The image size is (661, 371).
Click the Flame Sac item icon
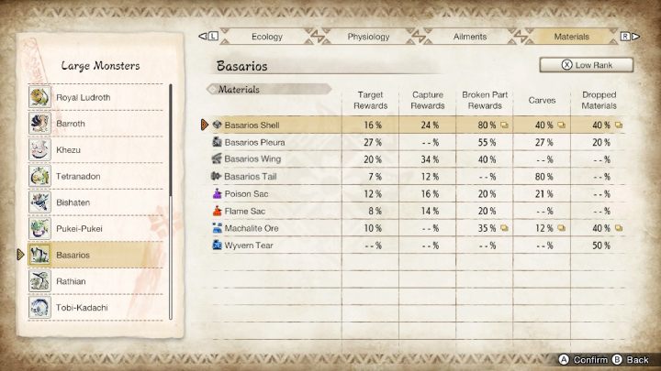(218, 211)
